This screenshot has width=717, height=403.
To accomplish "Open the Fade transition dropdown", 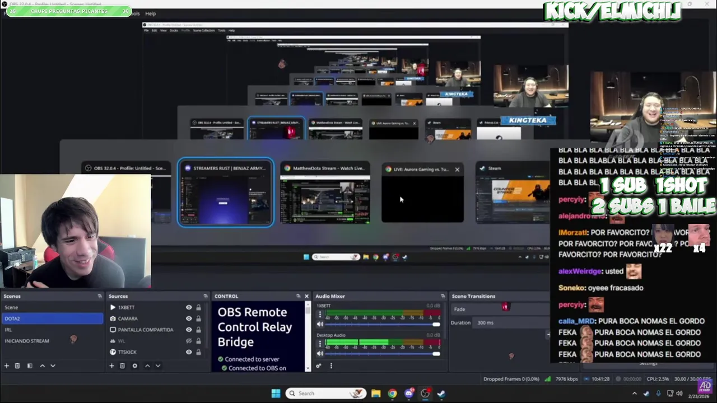I will coord(500,309).
